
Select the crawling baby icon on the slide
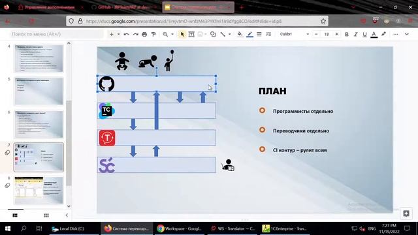click(148, 62)
